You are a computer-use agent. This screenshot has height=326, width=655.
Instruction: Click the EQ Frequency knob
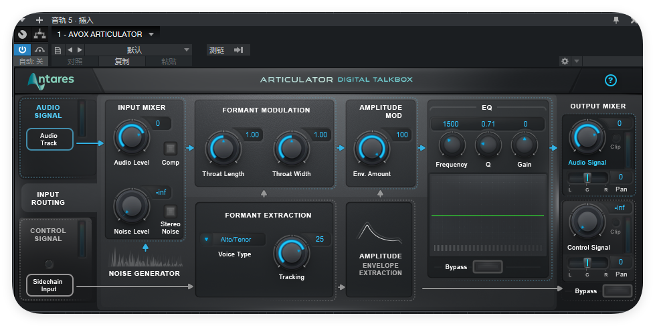click(x=452, y=145)
